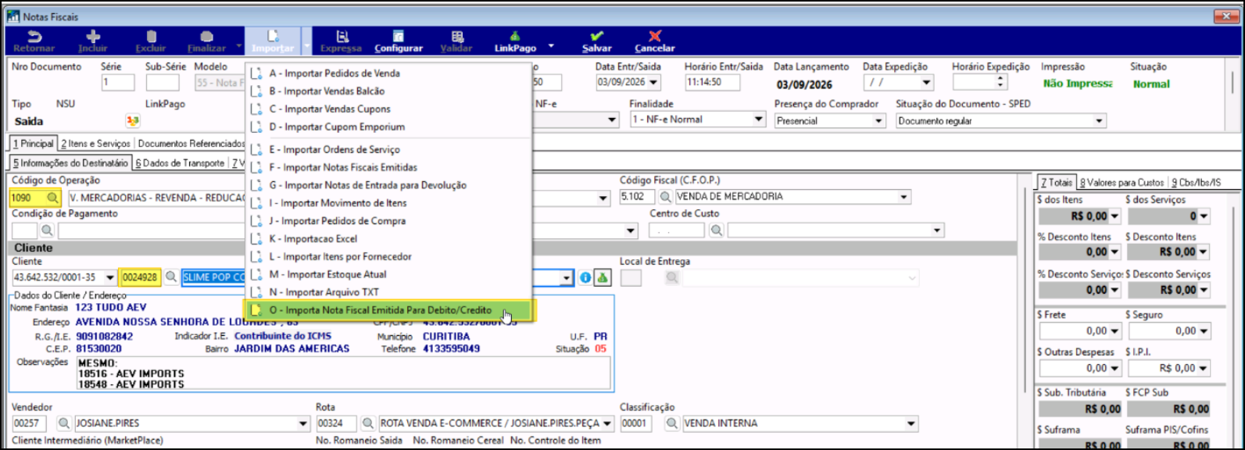The width and height of the screenshot is (1245, 450).
Task: Open the '9 Cbs/Ibs/IS' tab
Action: click(1196, 183)
